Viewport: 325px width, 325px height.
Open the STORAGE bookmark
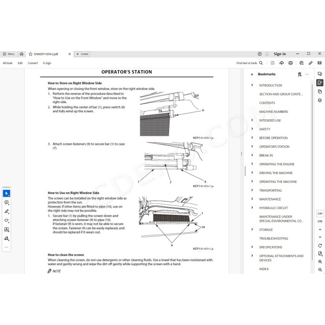tap(266, 230)
